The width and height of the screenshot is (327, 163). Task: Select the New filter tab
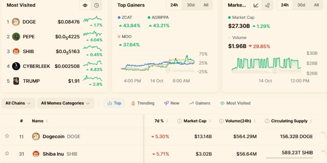(x=172, y=103)
